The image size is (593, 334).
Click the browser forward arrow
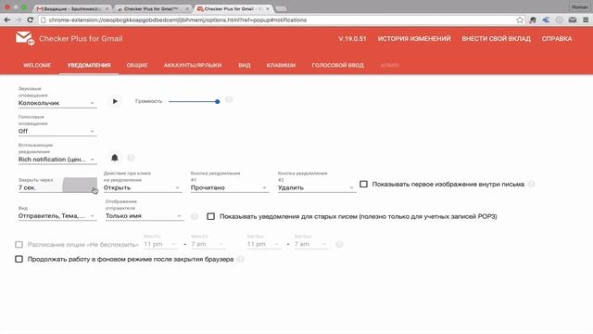tap(19, 20)
